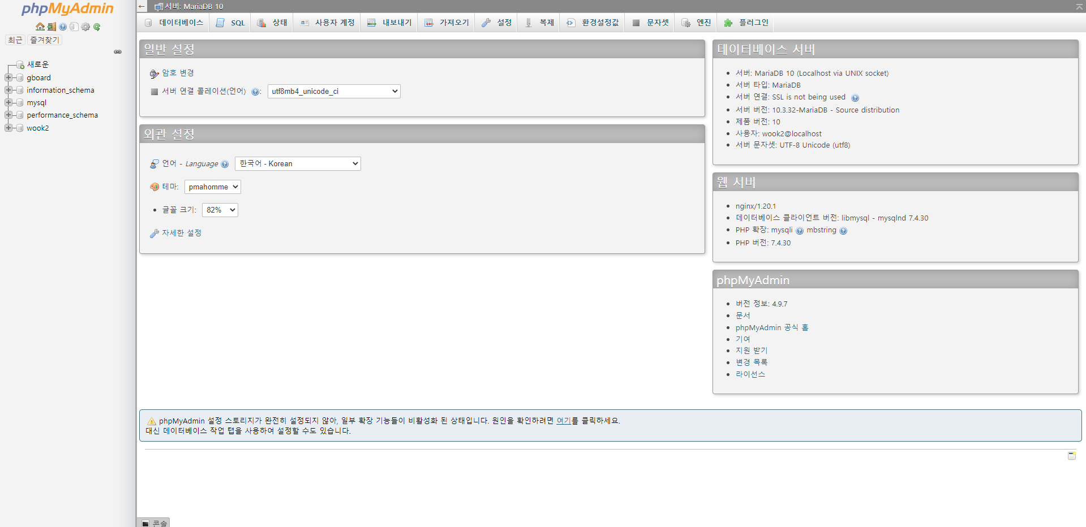The height and width of the screenshot is (527, 1086).
Task: Collapse the navigation panel with the arrow button
Action: 141,6
